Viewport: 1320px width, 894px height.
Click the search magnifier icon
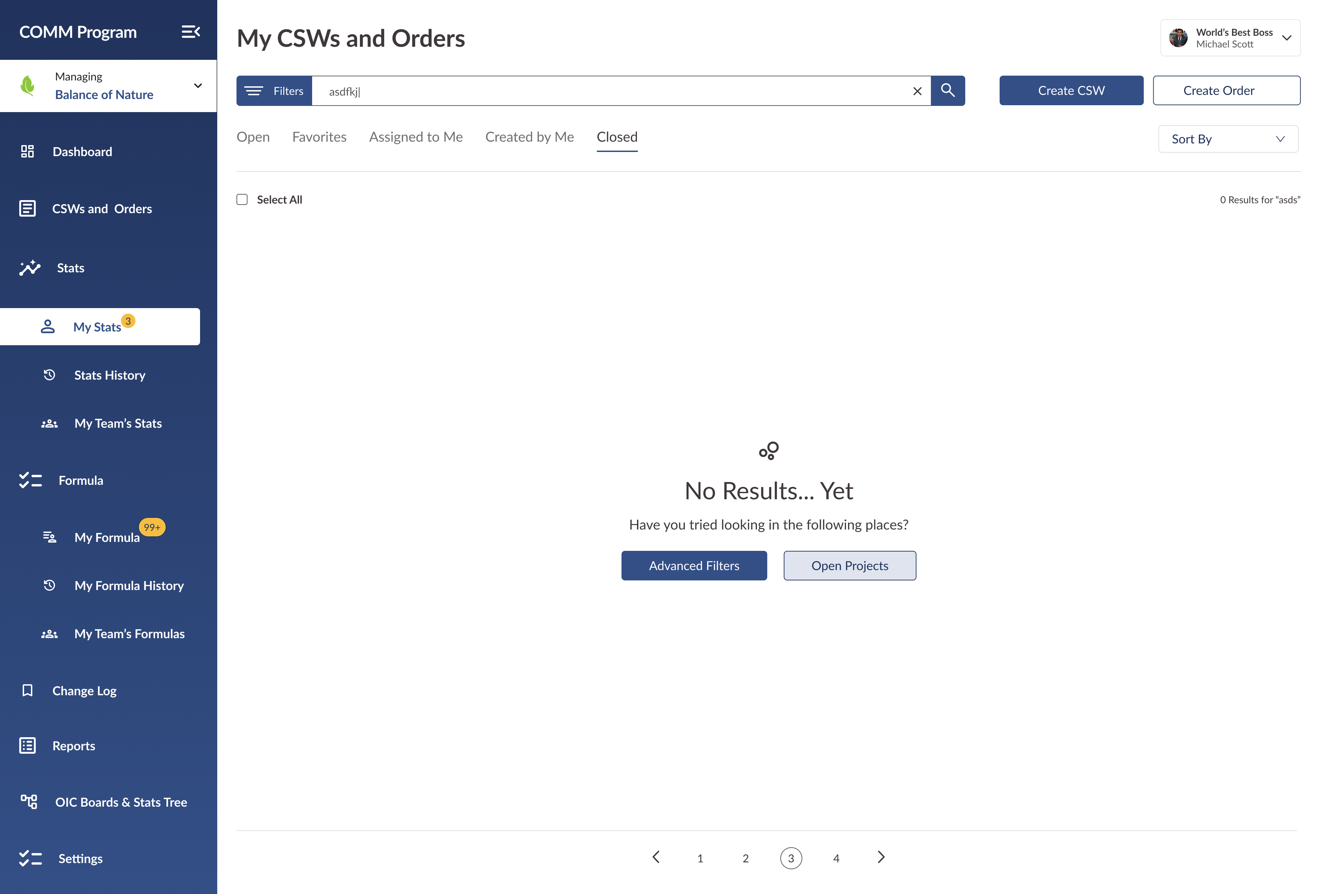[947, 90]
